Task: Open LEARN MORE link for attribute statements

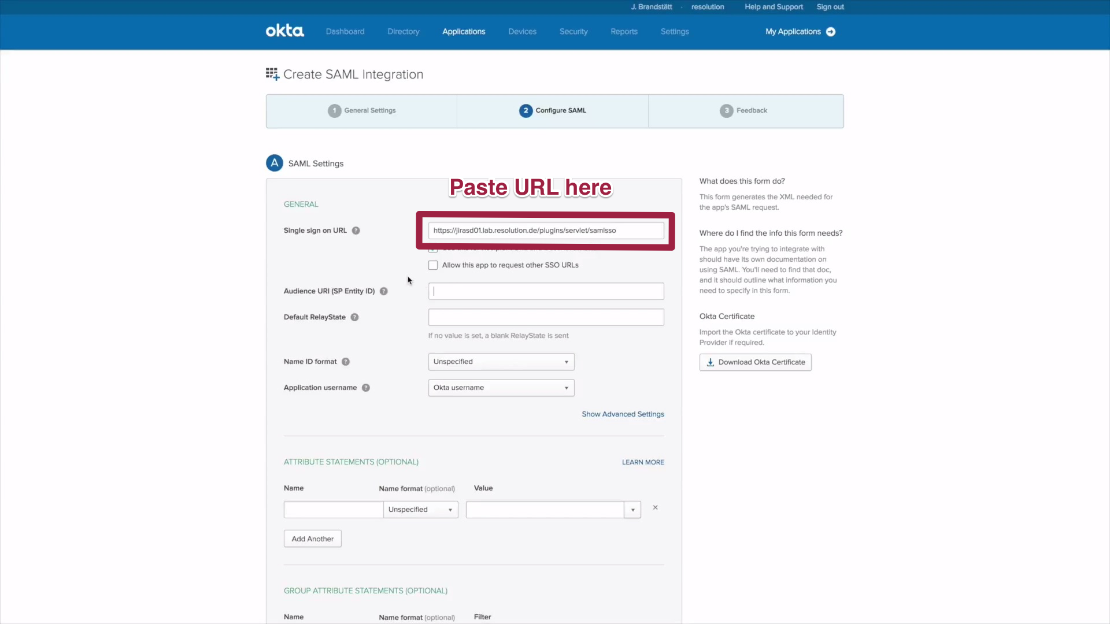Action: coord(643,462)
